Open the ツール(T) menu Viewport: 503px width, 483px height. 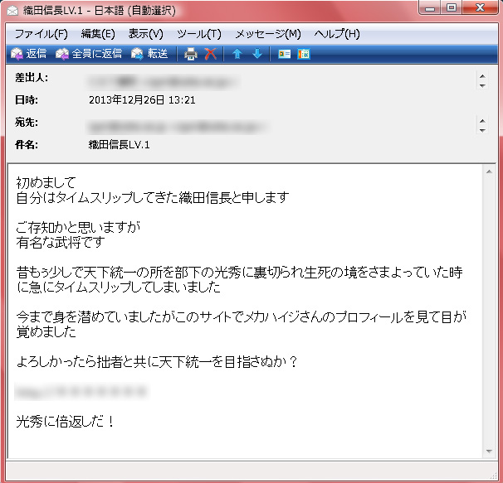tap(199, 34)
